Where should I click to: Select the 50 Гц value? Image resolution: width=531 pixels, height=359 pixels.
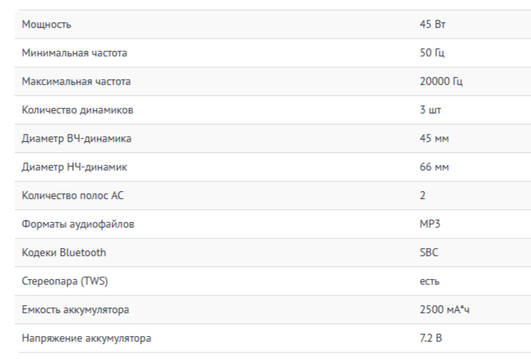432,53
